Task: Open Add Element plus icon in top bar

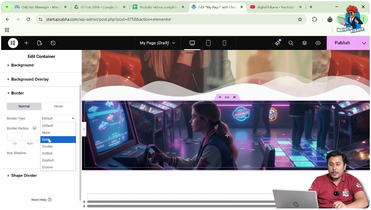Action: 26,43
